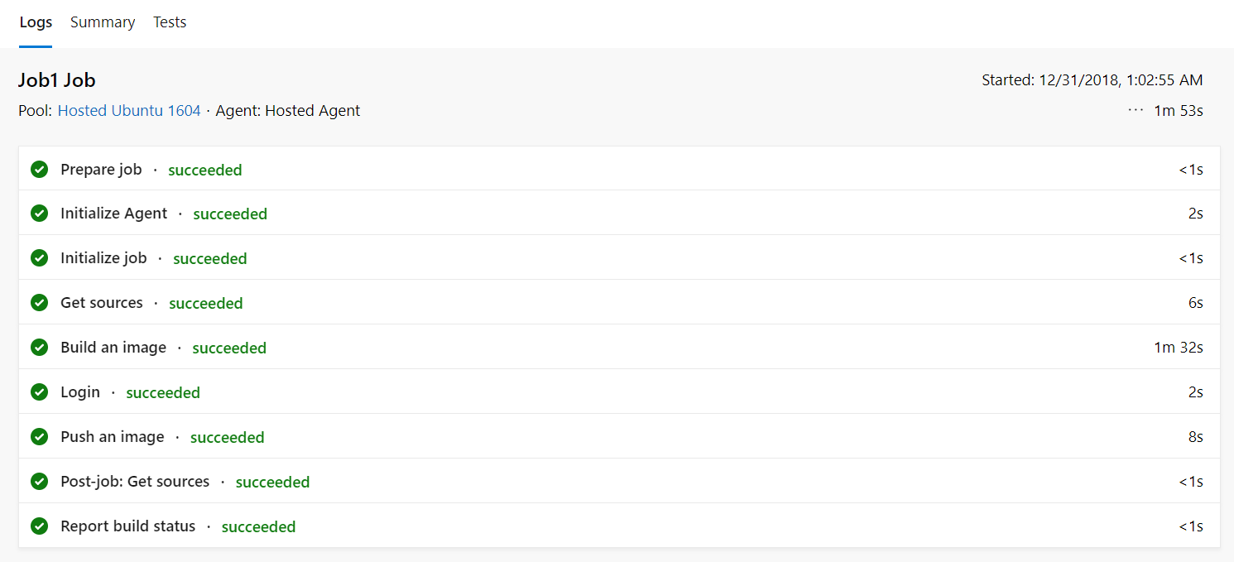
Task: Open the Tests tab
Action: point(170,22)
